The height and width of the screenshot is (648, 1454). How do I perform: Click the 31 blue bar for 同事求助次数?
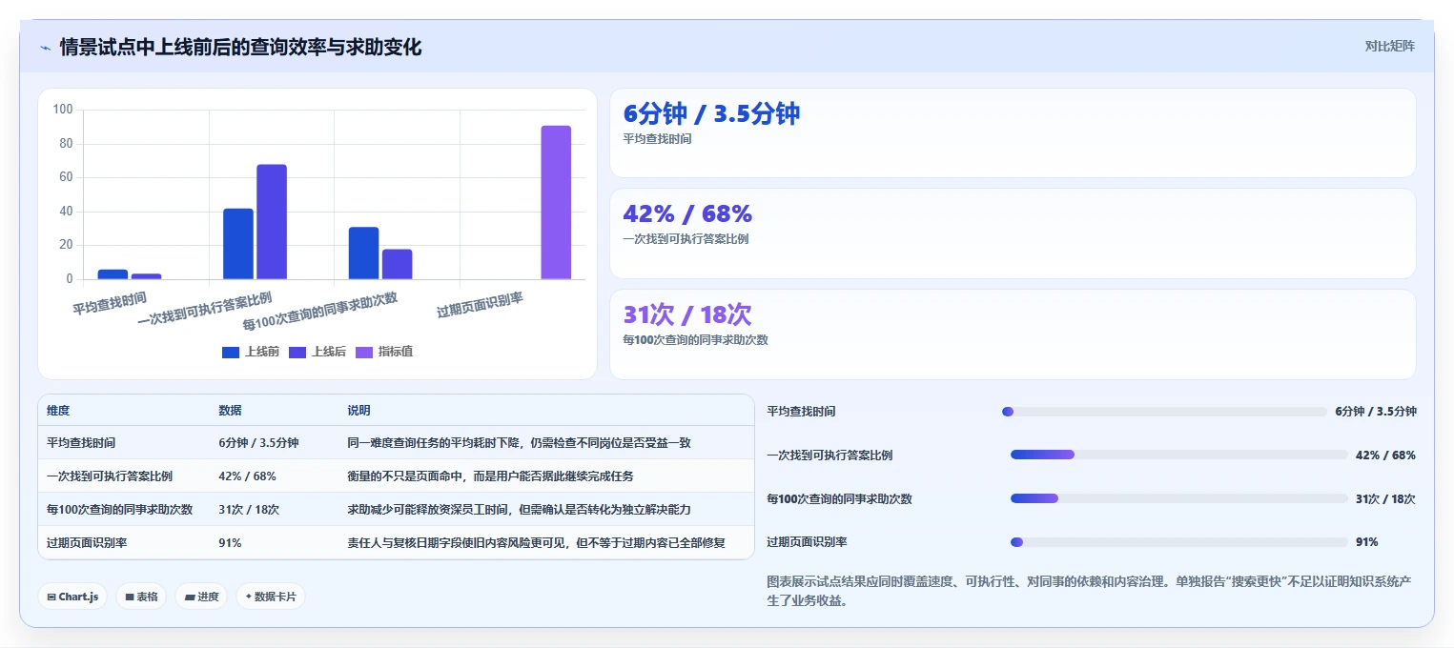pyautogui.click(x=363, y=253)
